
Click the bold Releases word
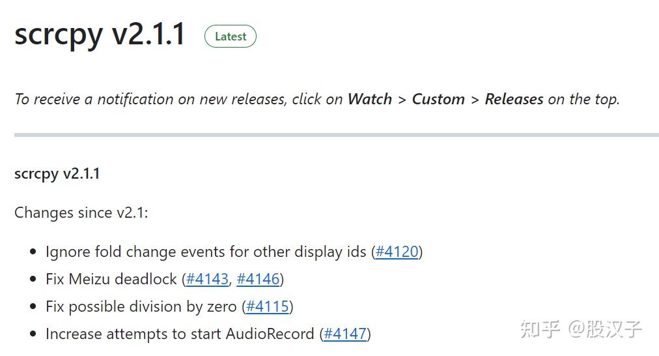click(514, 99)
